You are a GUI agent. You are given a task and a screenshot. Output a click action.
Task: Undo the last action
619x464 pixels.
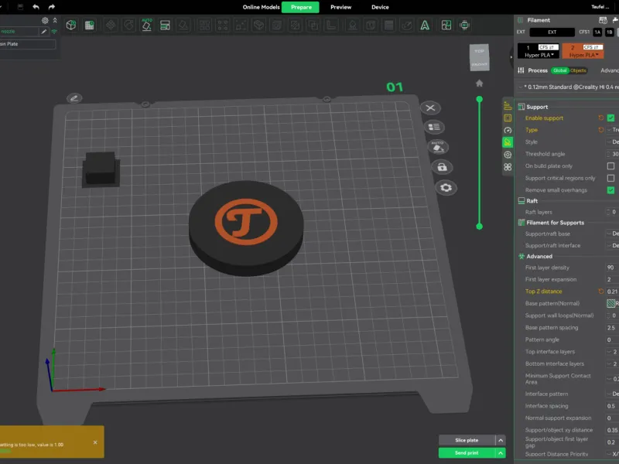(x=36, y=7)
